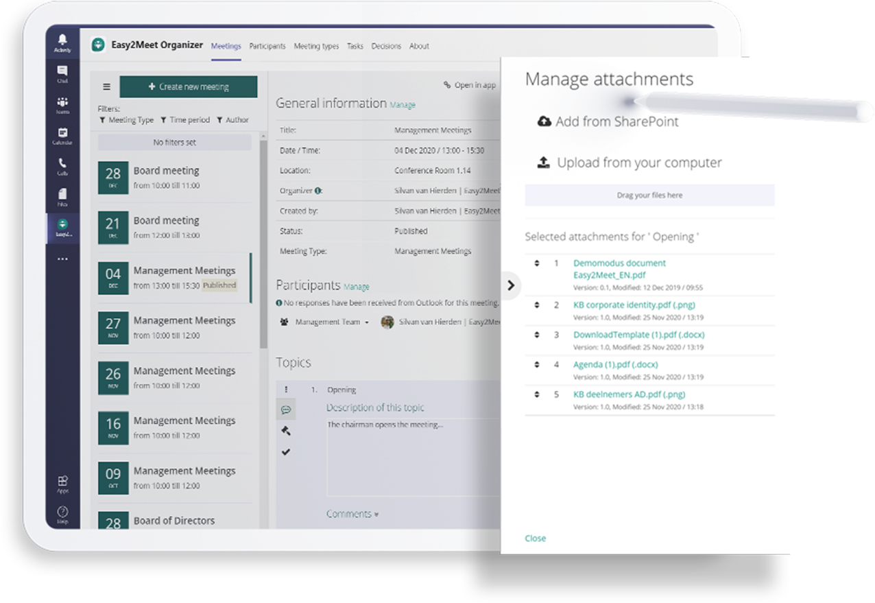Open the Meeting Type filter

(x=126, y=120)
